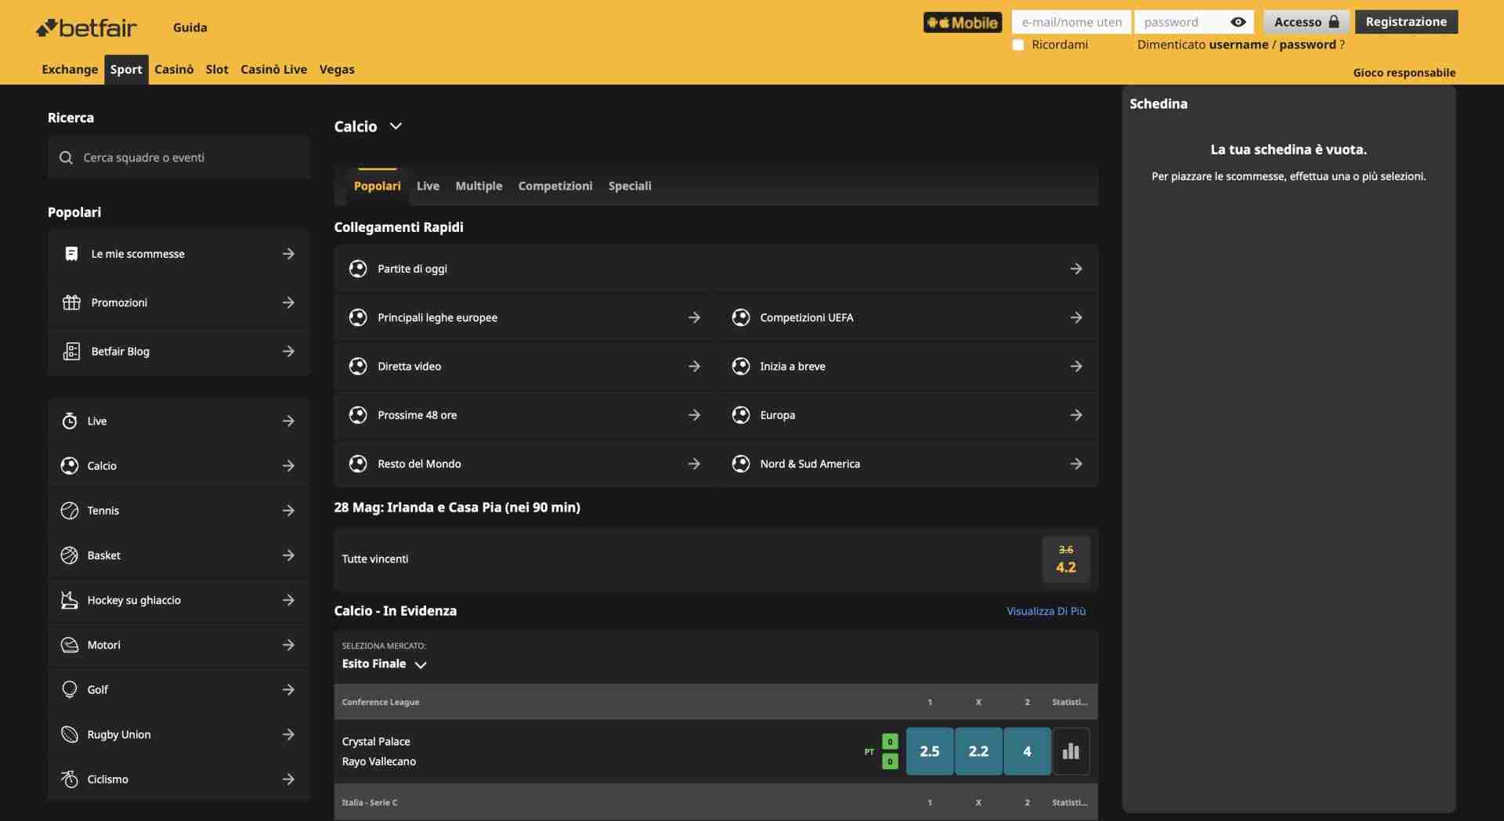Click the Rugby Union ball icon
The width and height of the screenshot is (1504, 821).
(x=70, y=734)
